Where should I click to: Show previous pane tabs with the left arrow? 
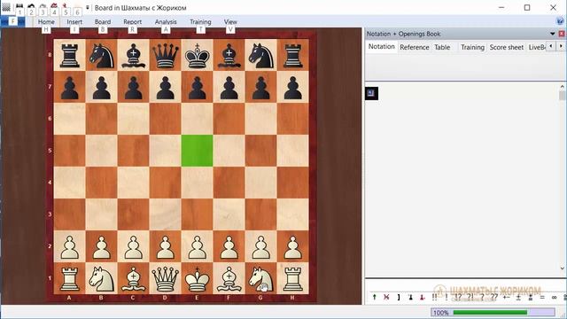[x=551, y=46]
